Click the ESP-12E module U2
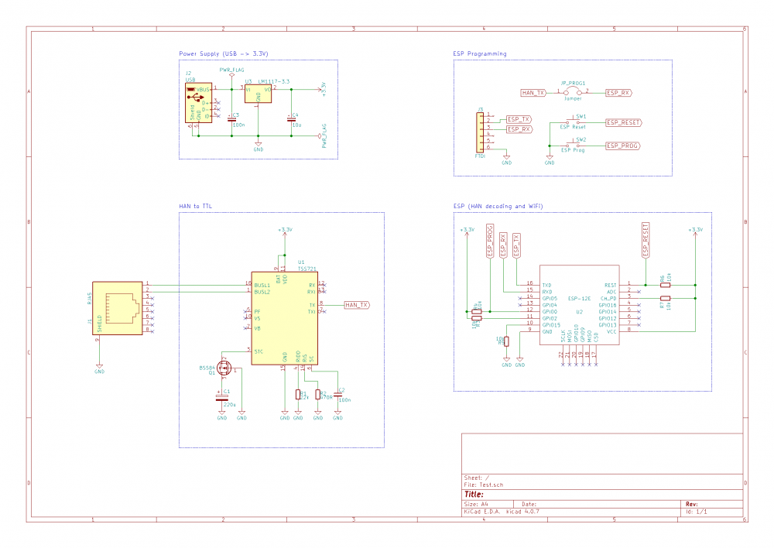This screenshot has width=774, height=548. [579, 308]
